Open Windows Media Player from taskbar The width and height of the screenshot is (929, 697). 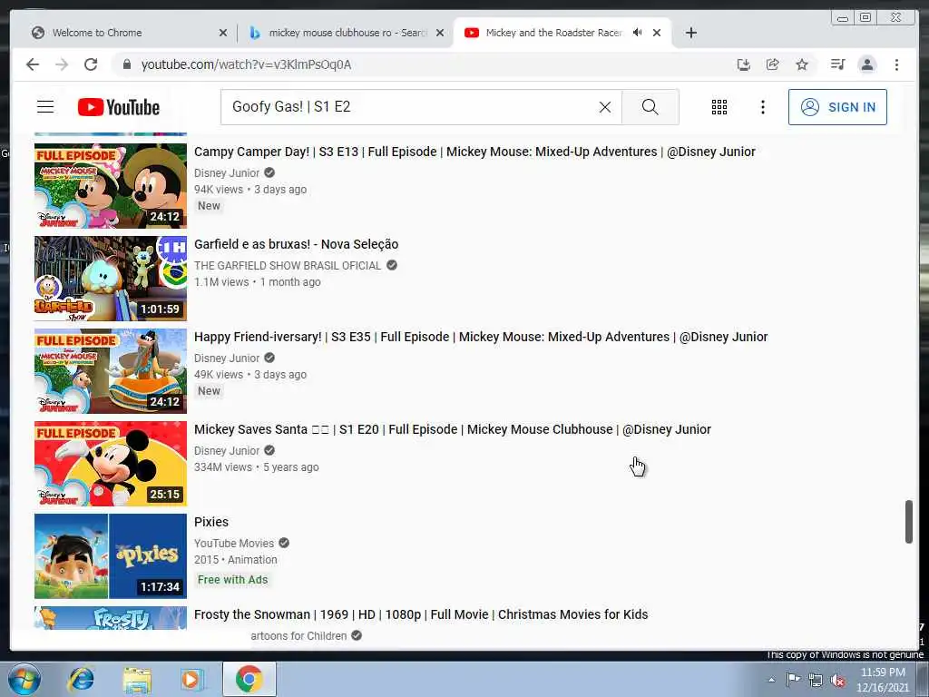tap(192, 679)
